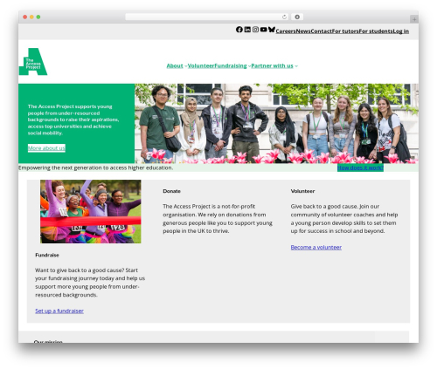Expand the Partner with us chevron
437x369 pixels.
click(296, 66)
